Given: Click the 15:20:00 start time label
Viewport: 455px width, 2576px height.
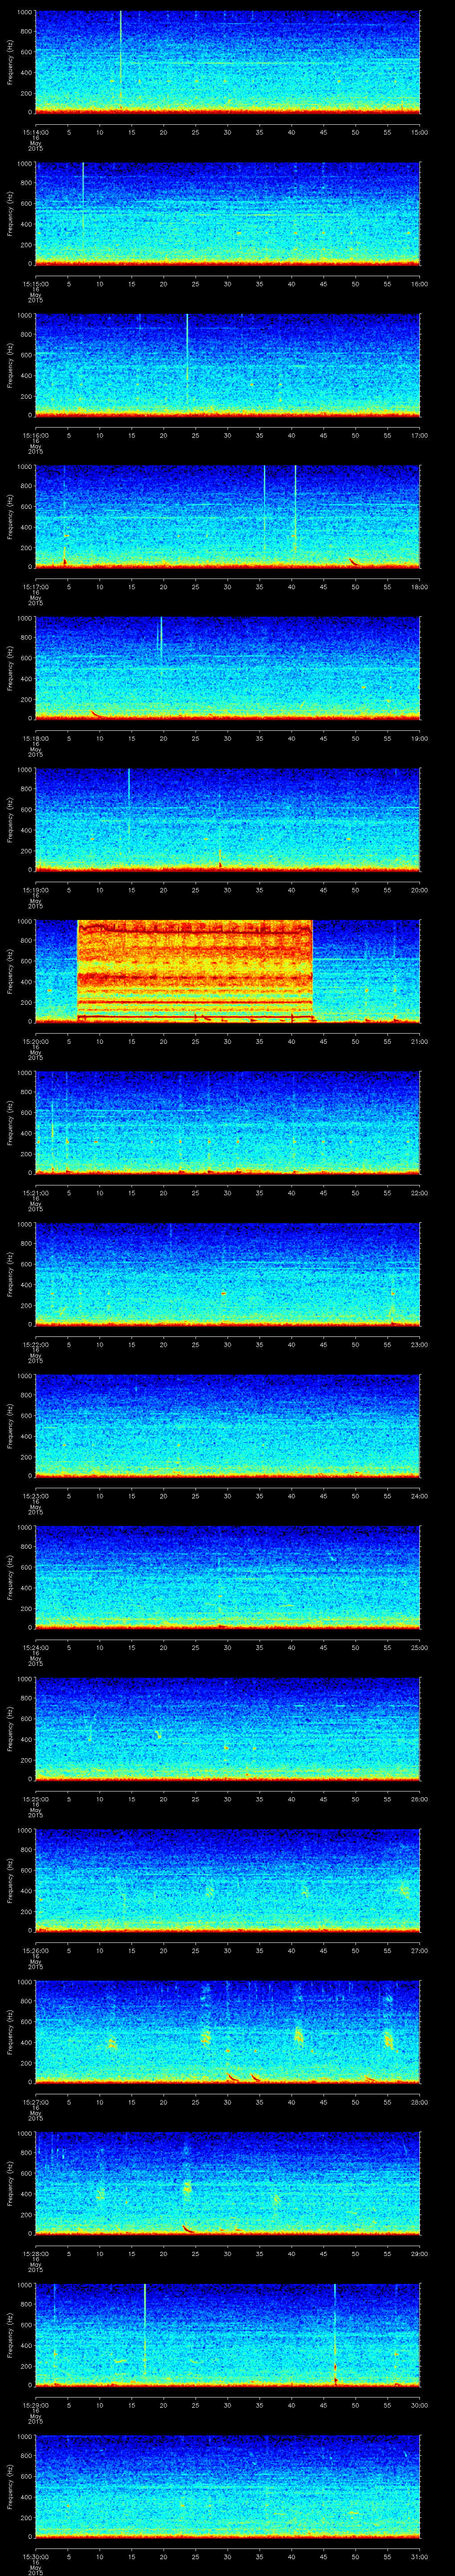Looking at the screenshot, I should point(36,1042).
